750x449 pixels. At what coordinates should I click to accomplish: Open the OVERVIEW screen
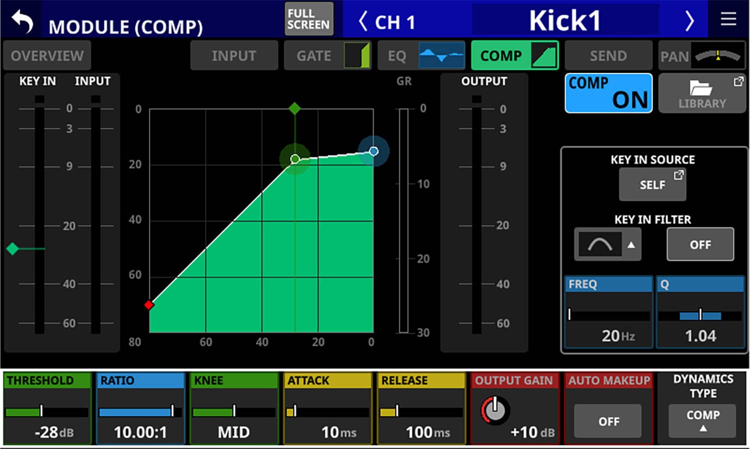[47, 55]
